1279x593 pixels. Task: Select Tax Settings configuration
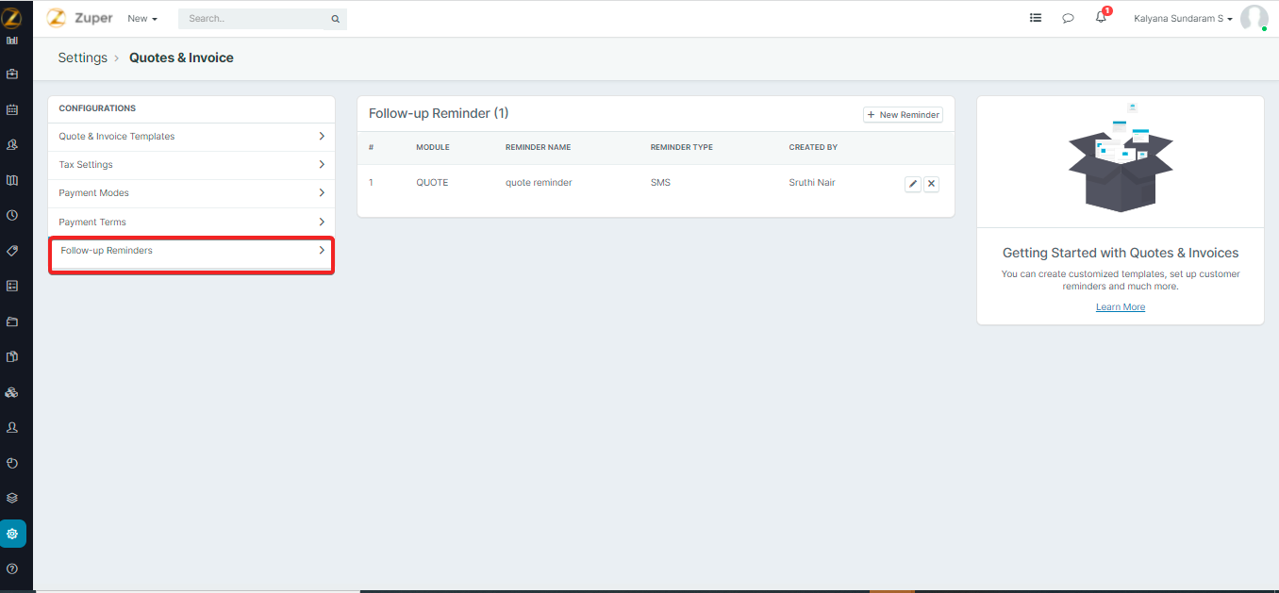click(x=191, y=165)
